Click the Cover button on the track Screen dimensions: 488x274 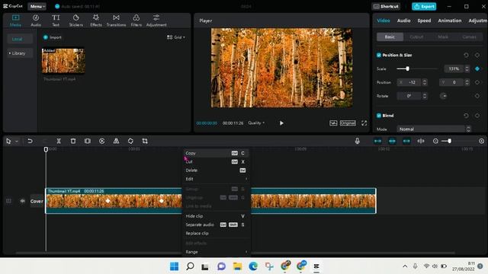tap(37, 201)
